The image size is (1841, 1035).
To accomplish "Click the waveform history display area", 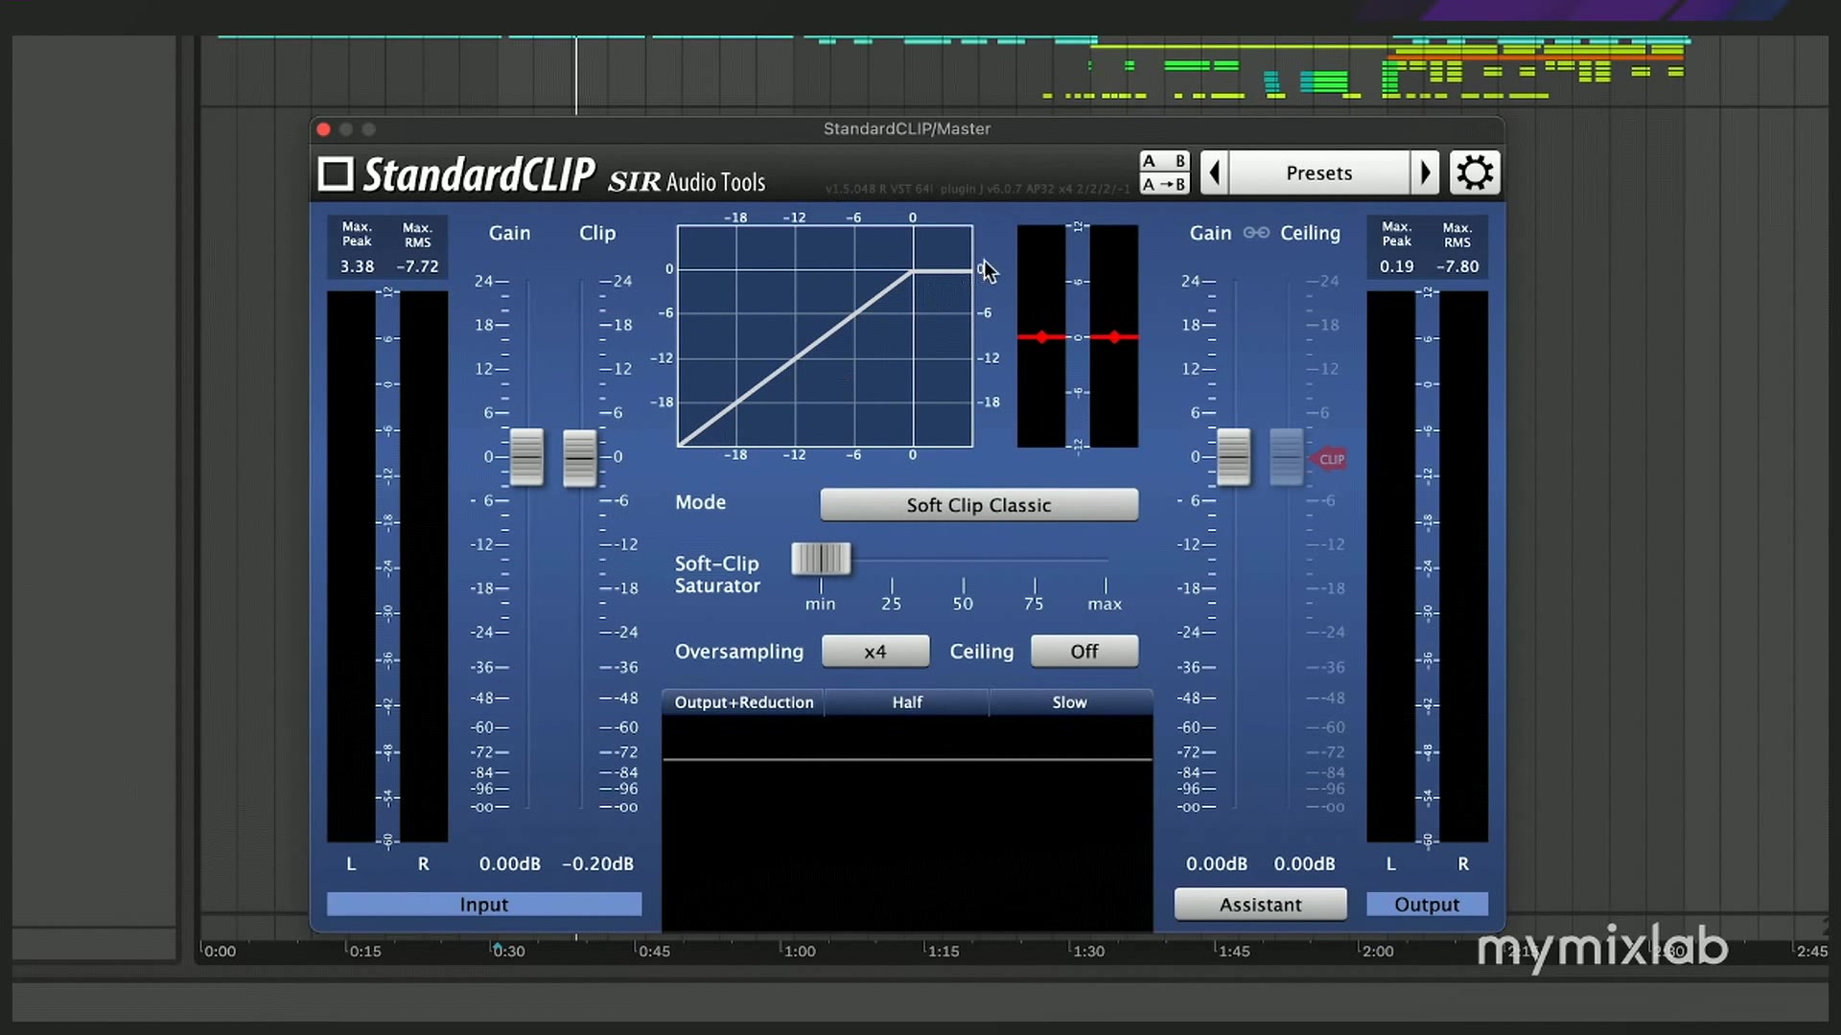I will pyautogui.click(x=907, y=823).
